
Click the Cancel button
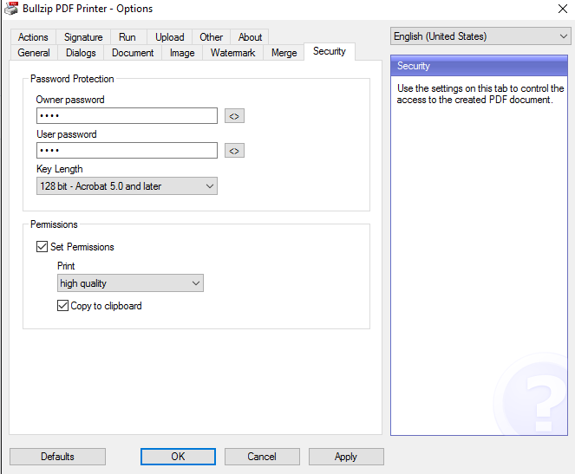[x=262, y=457]
